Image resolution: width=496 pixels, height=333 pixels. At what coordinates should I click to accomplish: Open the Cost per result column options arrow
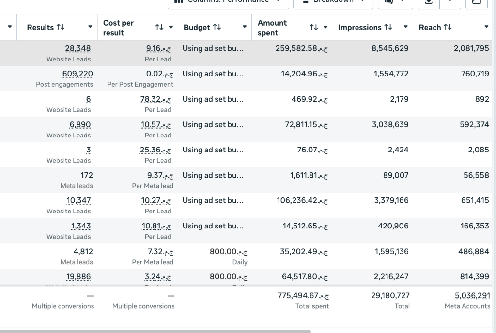(x=171, y=27)
